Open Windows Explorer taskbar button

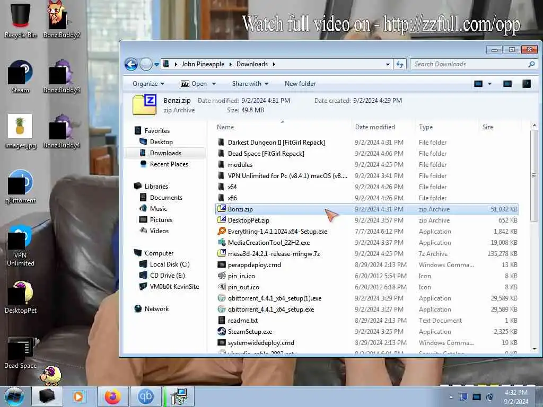(x=47, y=396)
